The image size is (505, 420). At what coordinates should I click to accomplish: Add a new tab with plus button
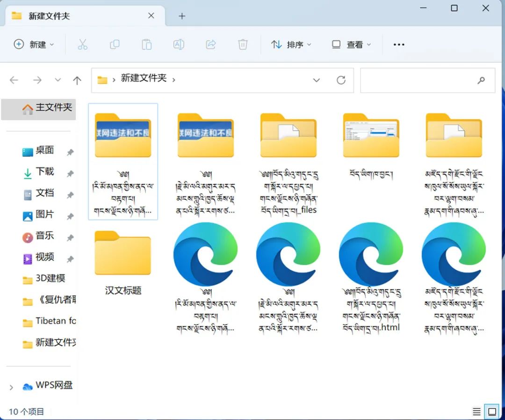[182, 16]
